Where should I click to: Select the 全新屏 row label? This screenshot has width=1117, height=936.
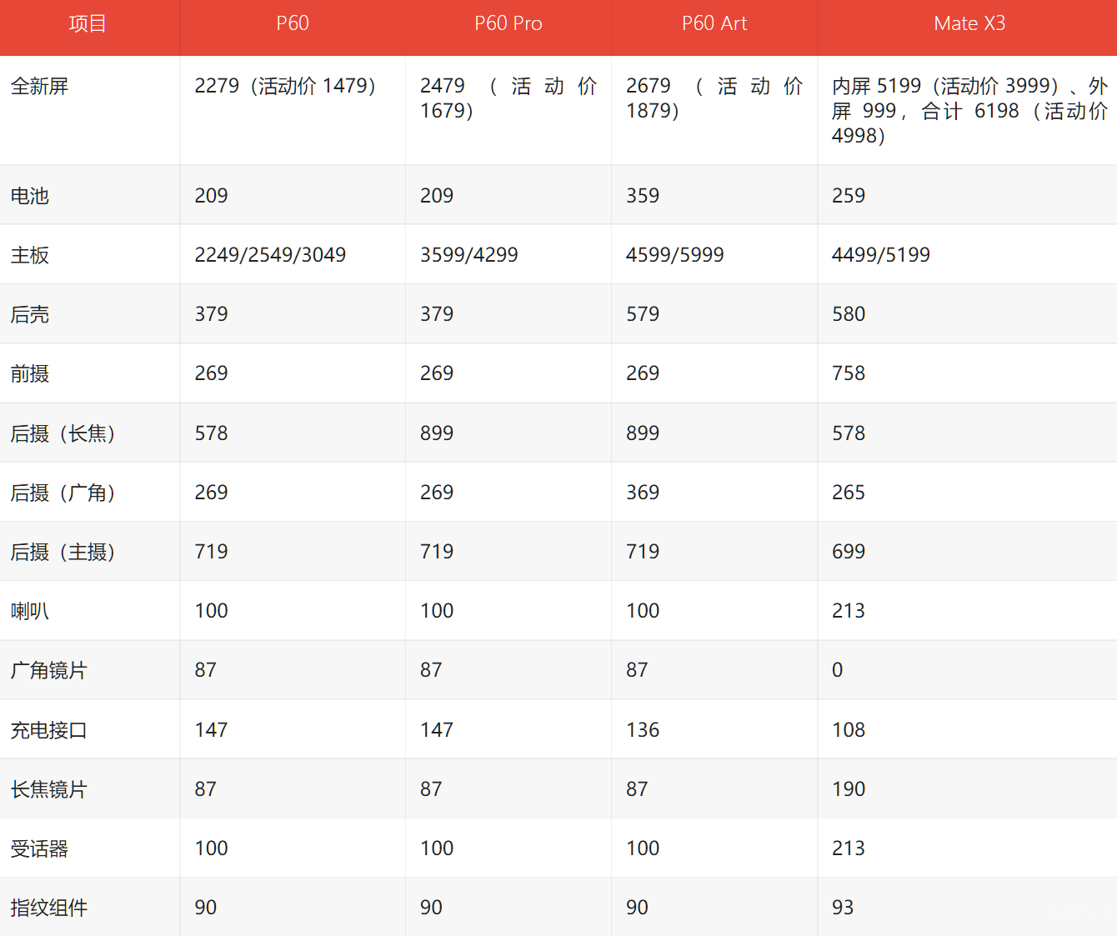coord(39,86)
